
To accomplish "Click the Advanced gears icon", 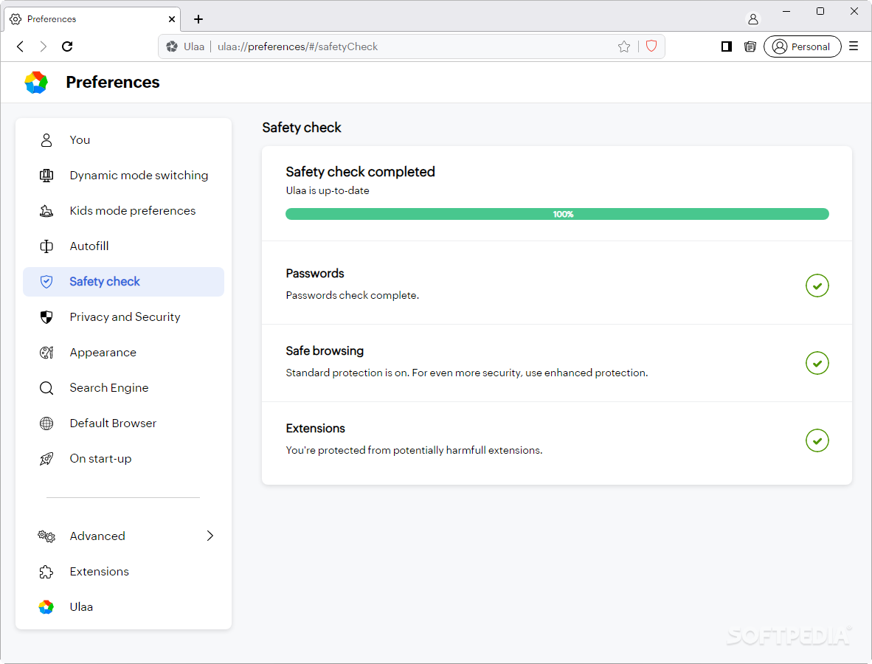I will 46,536.
